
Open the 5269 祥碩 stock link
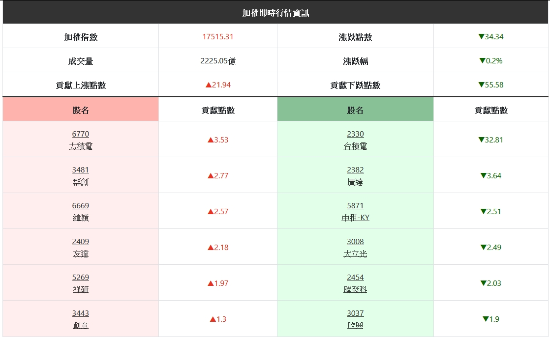coord(81,283)
